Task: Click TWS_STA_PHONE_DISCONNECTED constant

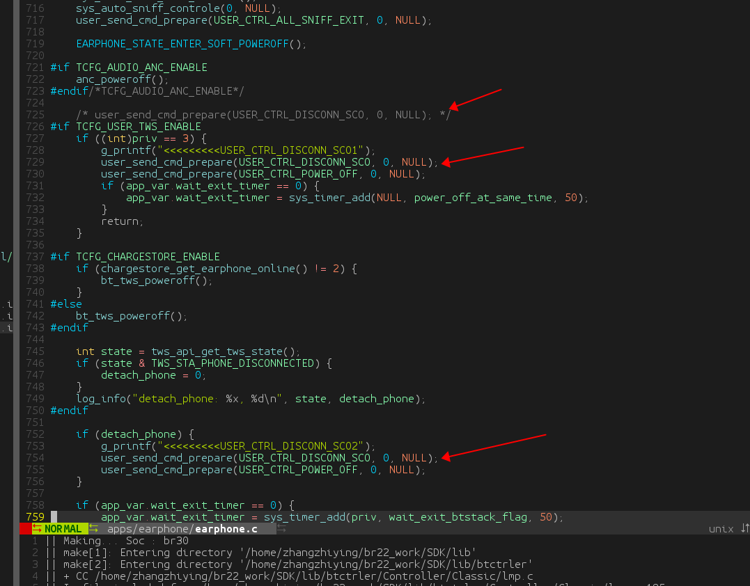Action: [233, 363]
